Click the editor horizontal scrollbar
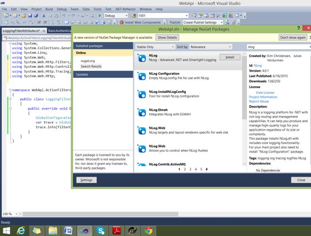The image size is (311, 236). point(100,214)
